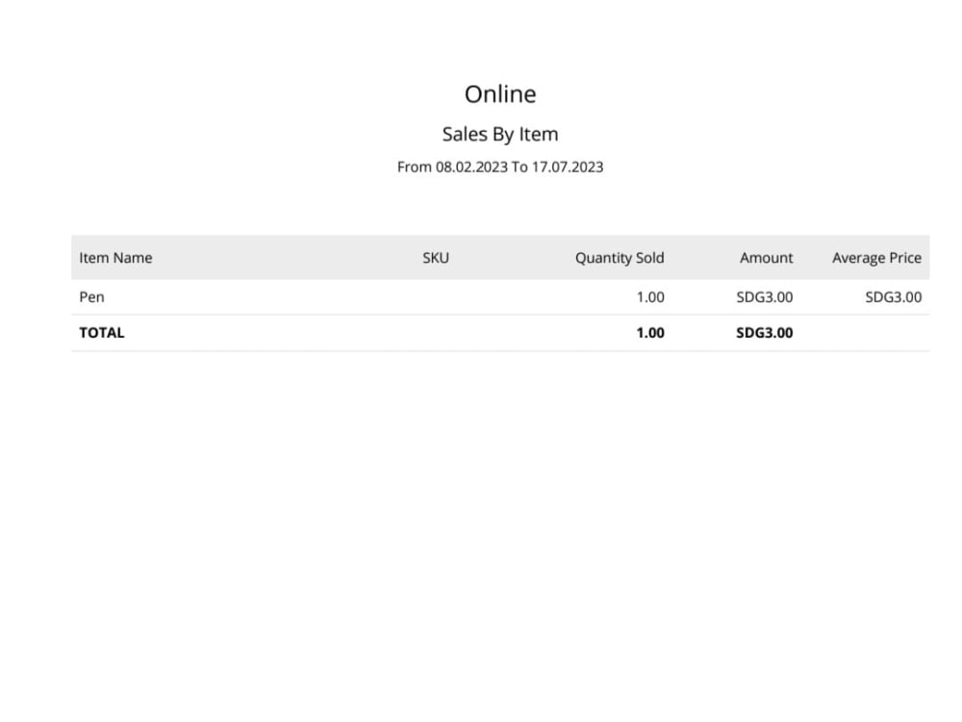
Task: Click the empty SKU cell for Pen
Action: [436, 297]
